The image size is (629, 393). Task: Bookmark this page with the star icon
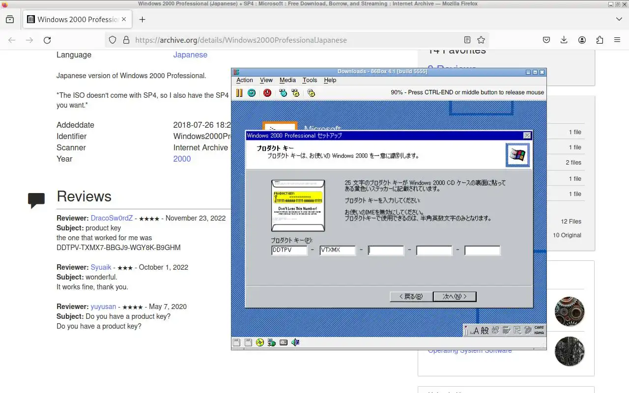click(481, 40)
